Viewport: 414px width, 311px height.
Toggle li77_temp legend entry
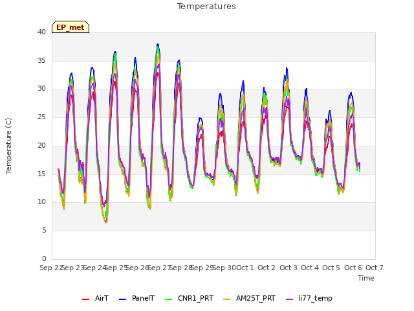[x=309, y=299]
